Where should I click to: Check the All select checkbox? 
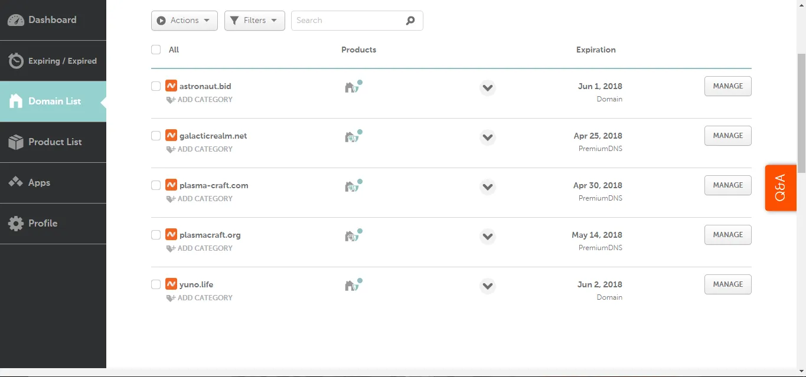coord(156,50)
